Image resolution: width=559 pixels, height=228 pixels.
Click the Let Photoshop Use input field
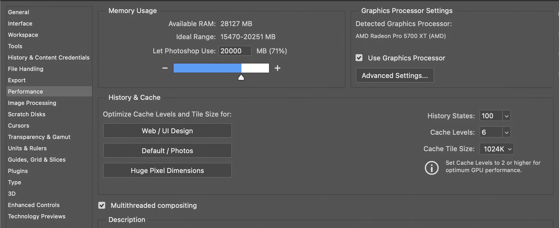[x=234, y=51]
